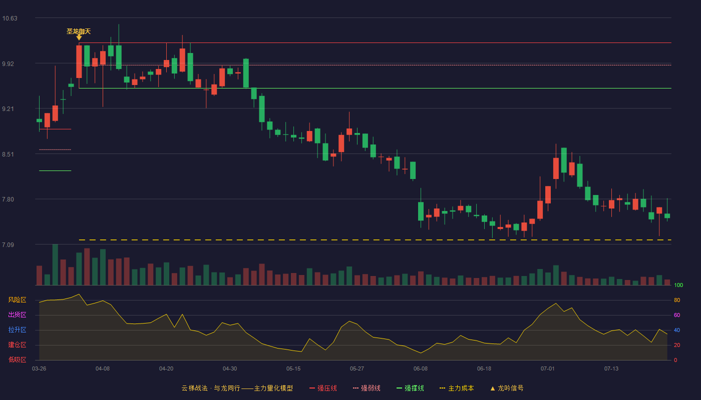Click the 04-20 date label

click(x=166, y=368)
